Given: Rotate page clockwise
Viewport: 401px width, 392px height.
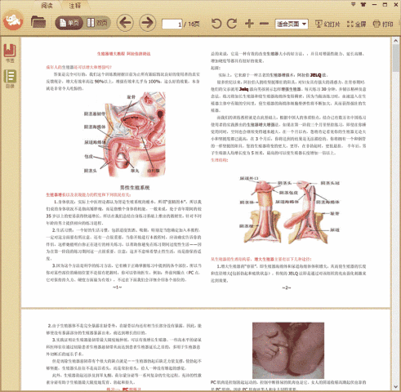Looking at the screenshot, I should (232, 24).
